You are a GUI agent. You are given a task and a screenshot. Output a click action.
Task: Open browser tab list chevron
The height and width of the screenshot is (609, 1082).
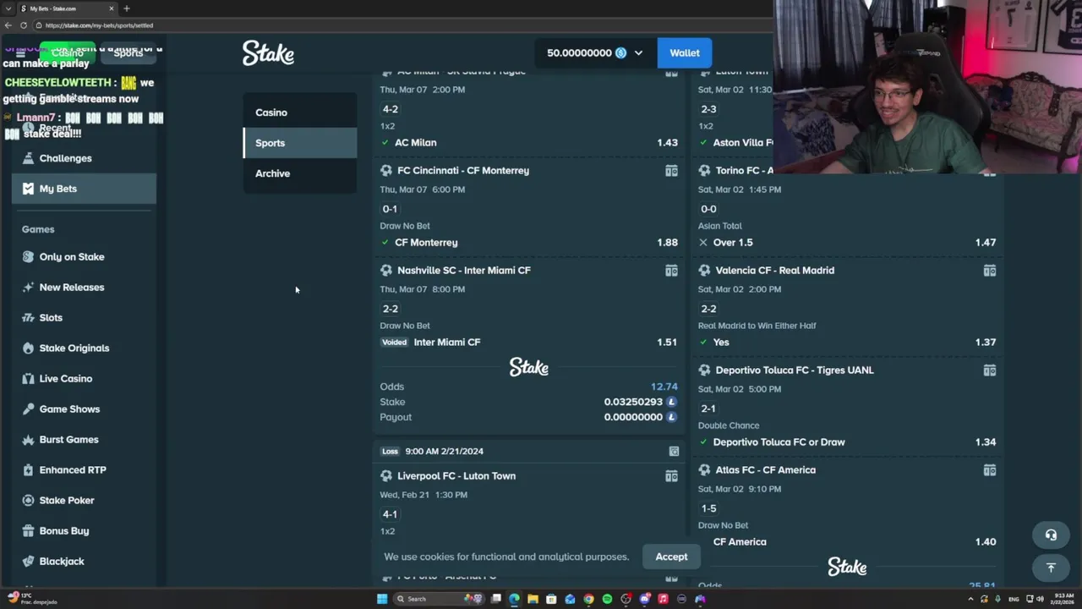pos(8,8)
